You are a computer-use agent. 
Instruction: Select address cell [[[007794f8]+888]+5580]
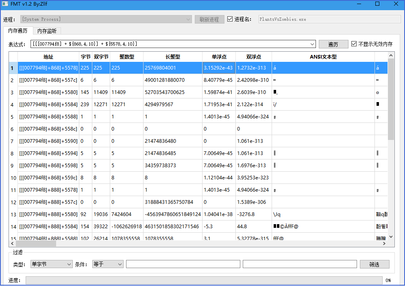pyautogui.click(x=48, y=214)
